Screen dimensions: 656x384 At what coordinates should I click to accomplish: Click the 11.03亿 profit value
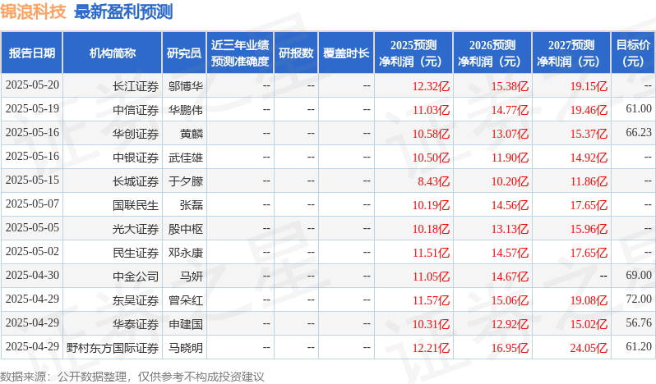coord(431,110)
